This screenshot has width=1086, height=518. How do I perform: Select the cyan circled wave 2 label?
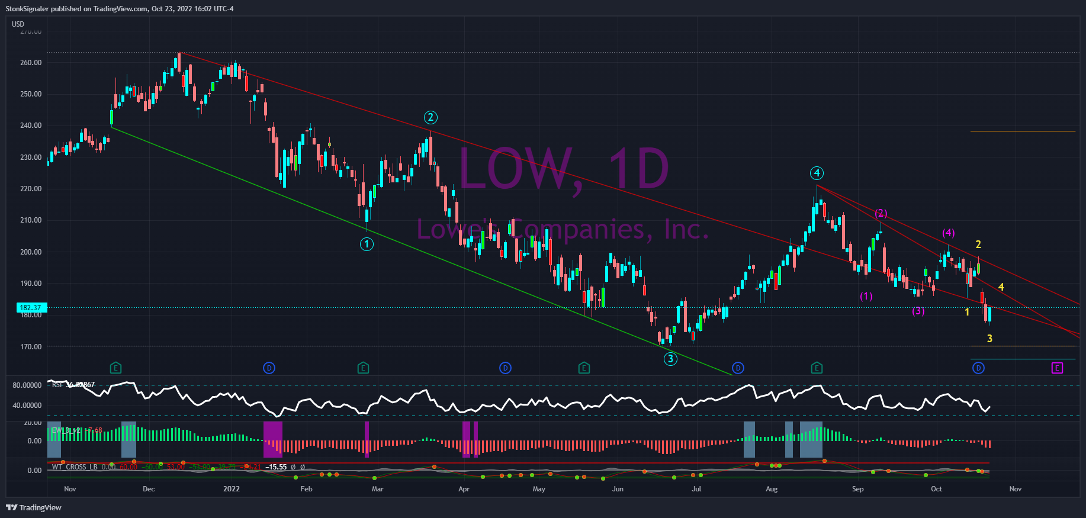tap(430, 117)
